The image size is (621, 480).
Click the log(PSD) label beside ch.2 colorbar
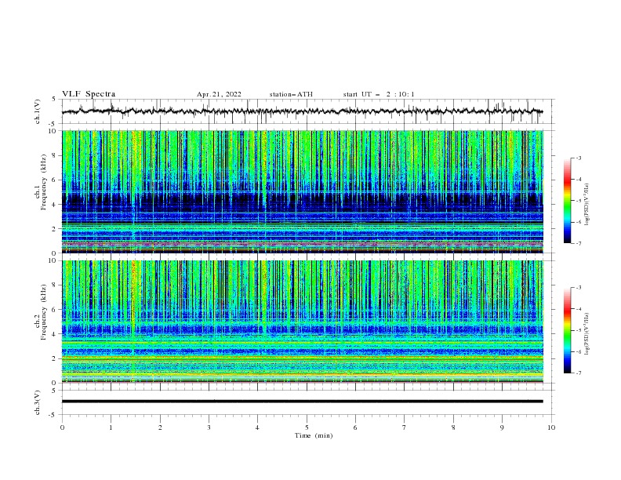pyautogui.click(x=587, y=333)
